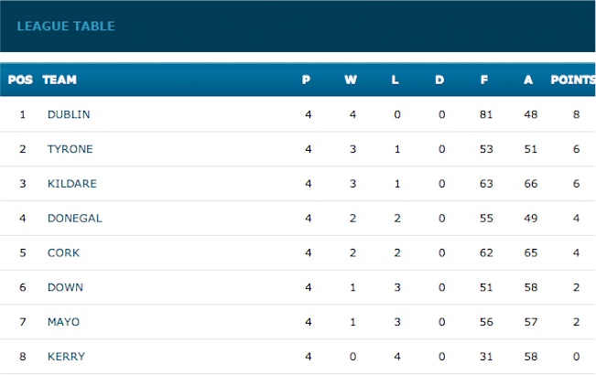596x375 pixels.
Task: Select Dublin's points value 8
Action: click(576, 114)
